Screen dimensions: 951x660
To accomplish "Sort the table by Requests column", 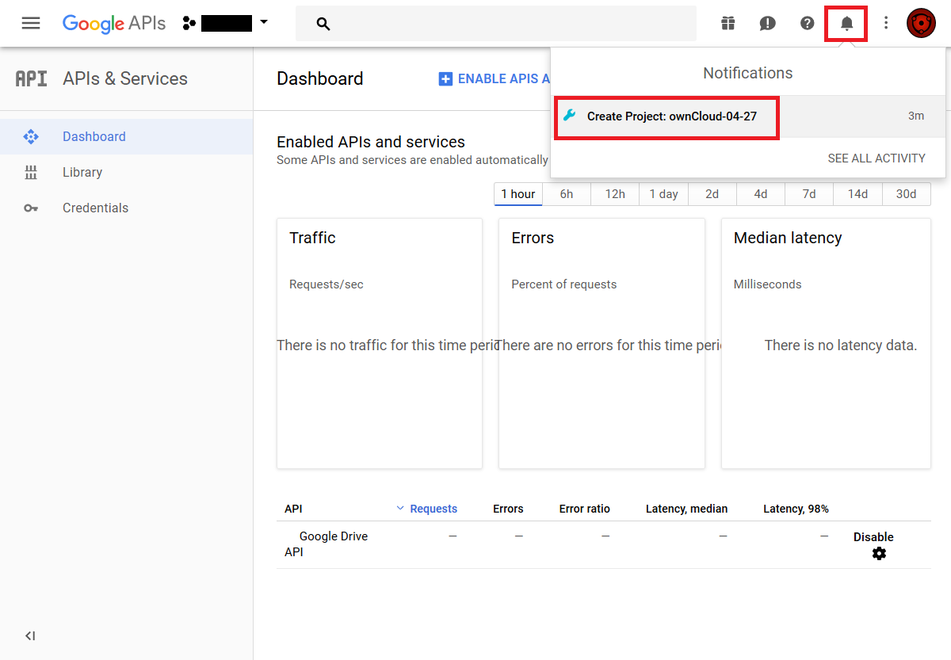I will tap(433, 509).
